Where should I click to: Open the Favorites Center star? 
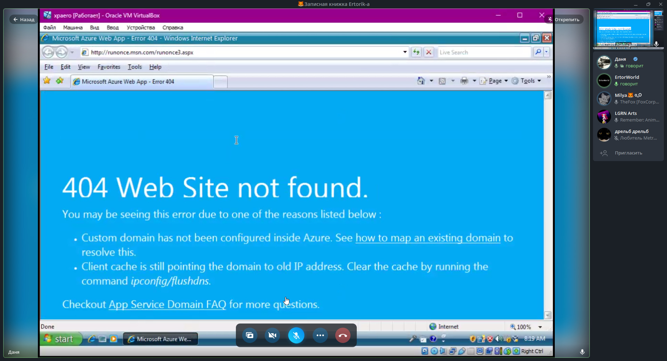tap(47, 81)
